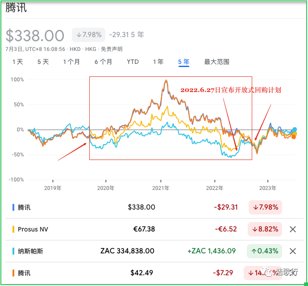Click the $42.49 price in bottom 腾讯 row
The width and height of the screenshot is (308, 286).
click(x=142, y=273)
